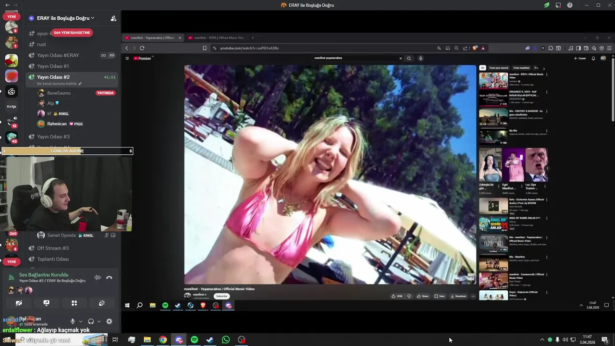Select From your search chip
615x346 pixels.
499,68
